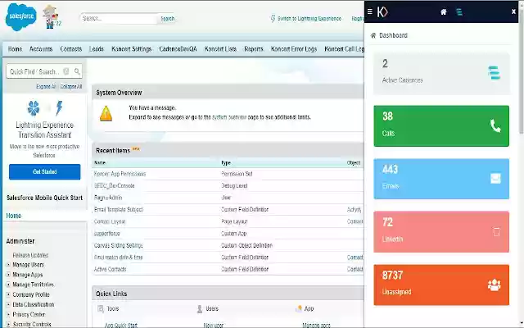The height and width of the screenshot is (328, 524).
Task: Click the Tools icon in Quick Links
Action: click(x=100, y=308)
